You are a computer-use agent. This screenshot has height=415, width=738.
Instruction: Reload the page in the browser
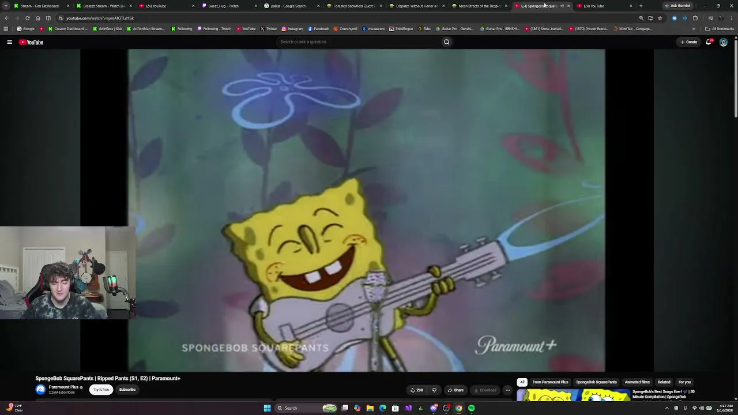point(27,18)
